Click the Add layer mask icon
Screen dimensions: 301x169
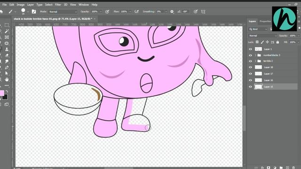(x=269, y=168)
